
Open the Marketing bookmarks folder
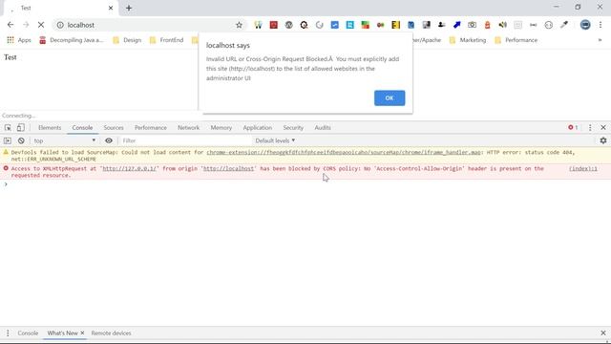click(x=468, y=40)
